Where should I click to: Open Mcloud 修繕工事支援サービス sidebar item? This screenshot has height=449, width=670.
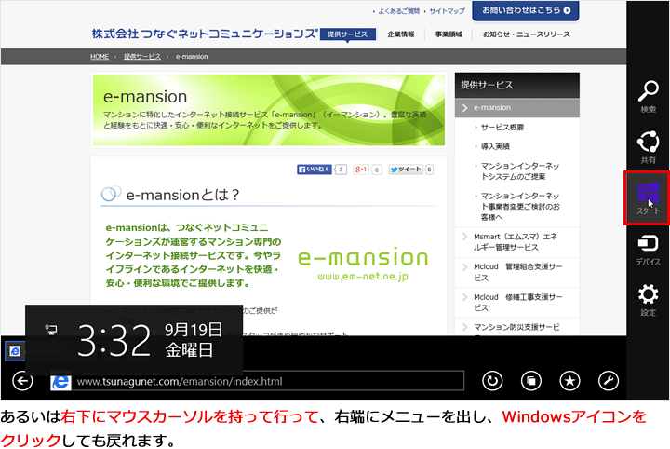[517, 303]
